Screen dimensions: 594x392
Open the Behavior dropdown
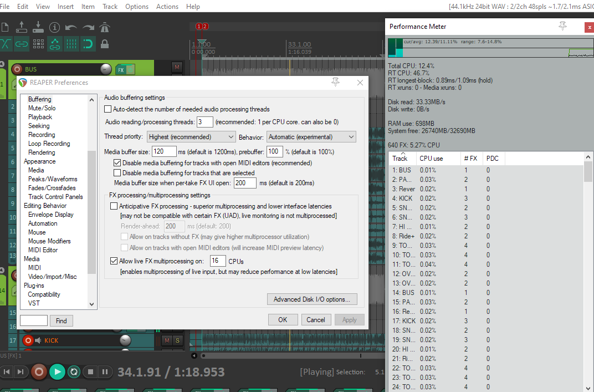311,137
